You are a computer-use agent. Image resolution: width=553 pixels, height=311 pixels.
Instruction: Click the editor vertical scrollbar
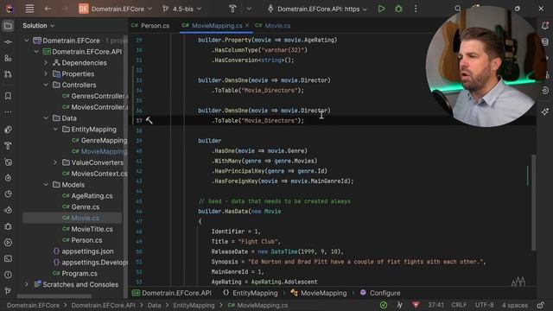[x=533, y=202]
